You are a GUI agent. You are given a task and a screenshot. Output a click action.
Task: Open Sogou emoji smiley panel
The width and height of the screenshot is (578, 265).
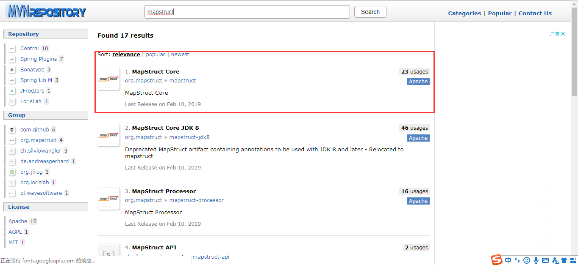527,260
